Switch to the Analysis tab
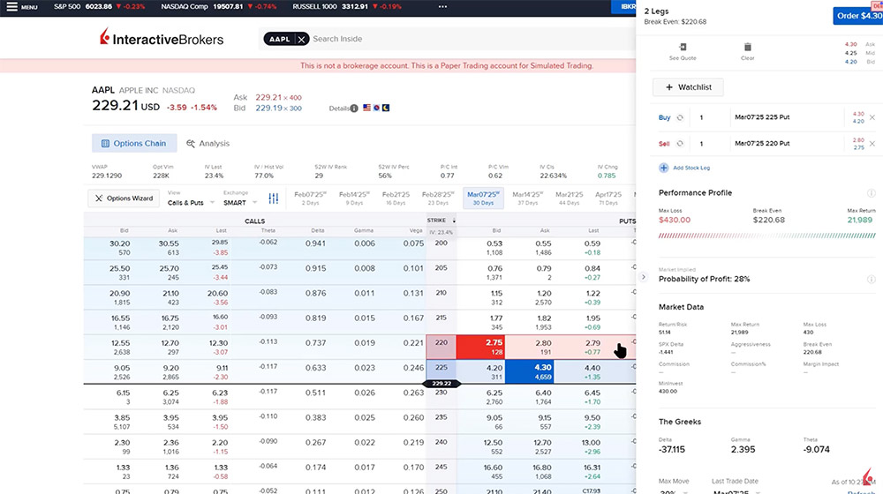 tap(208, 144)
